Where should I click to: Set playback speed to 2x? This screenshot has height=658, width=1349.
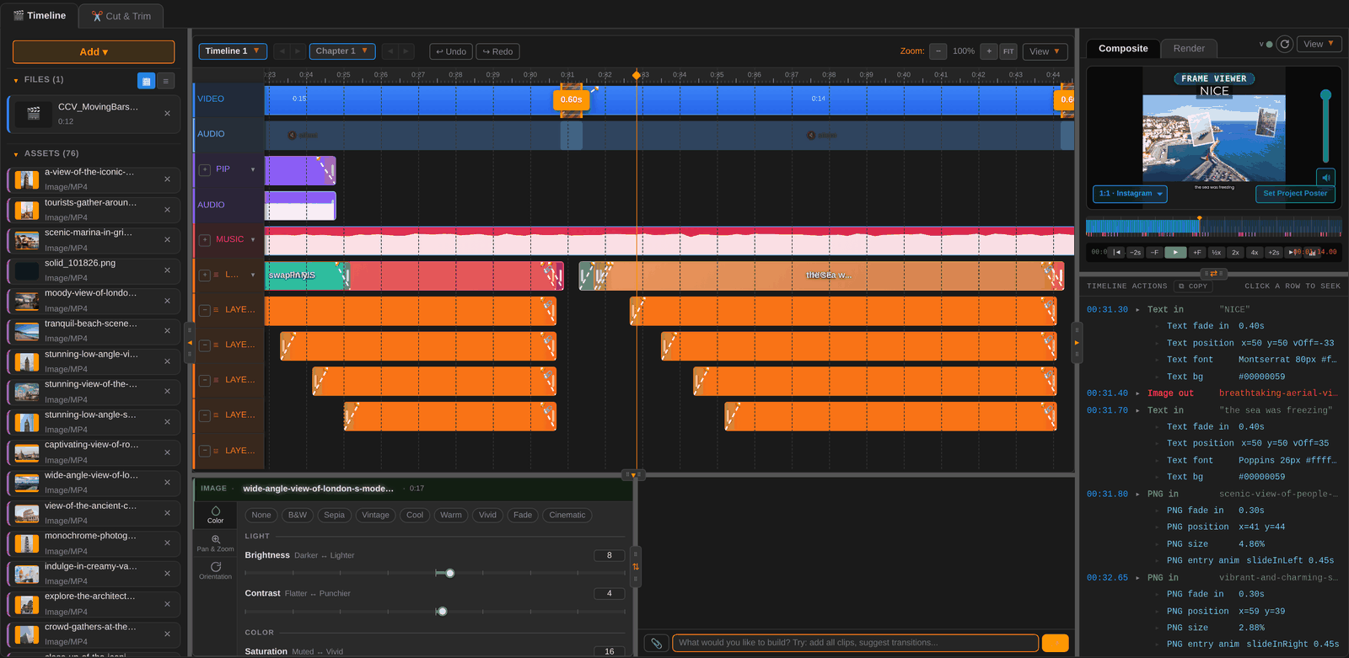point(1235,252)
